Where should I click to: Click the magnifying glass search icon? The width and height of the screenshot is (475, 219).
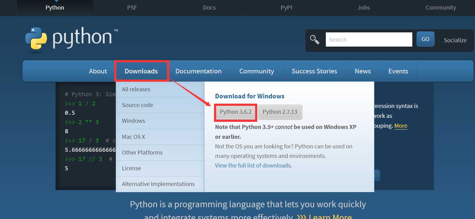point(315,39)
